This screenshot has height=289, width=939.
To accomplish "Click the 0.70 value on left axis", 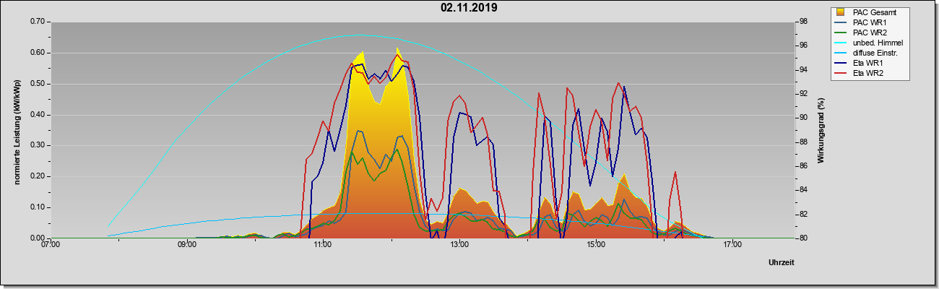I will point(38,22).
